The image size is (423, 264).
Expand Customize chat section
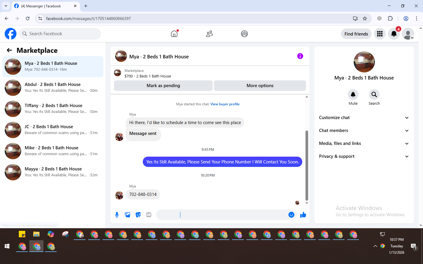[x=364, y=118]
